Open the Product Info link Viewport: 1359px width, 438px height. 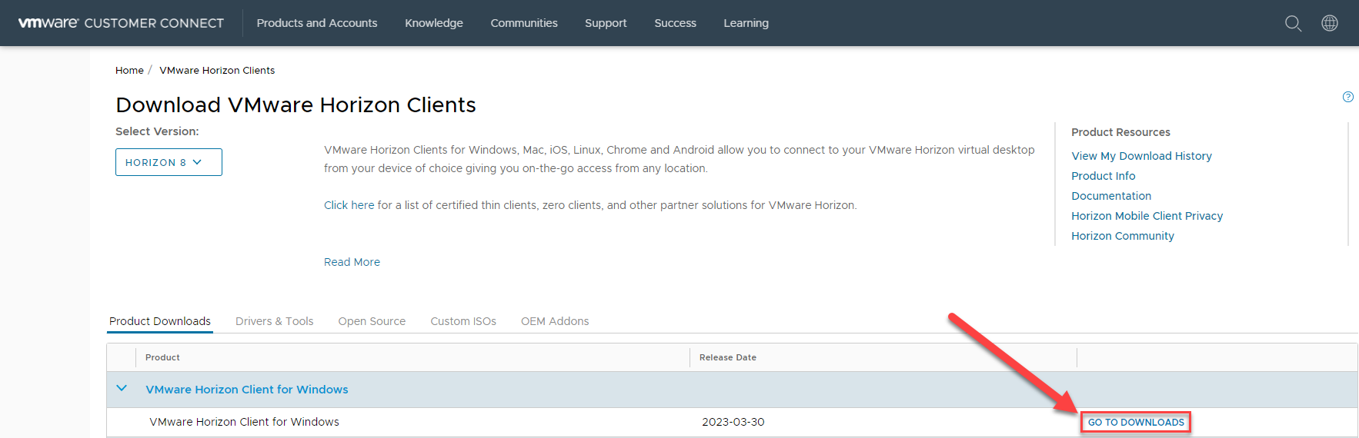pos(1103,176)
